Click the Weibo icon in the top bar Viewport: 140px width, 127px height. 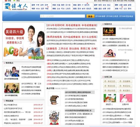click(6, 1)
